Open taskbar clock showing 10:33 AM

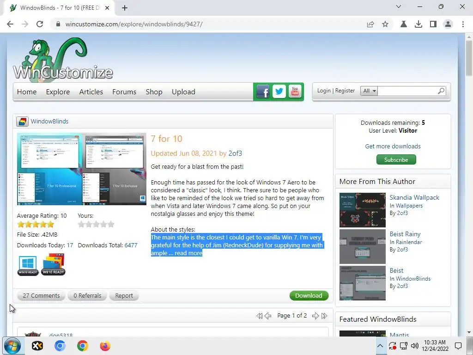click(435, 346)
